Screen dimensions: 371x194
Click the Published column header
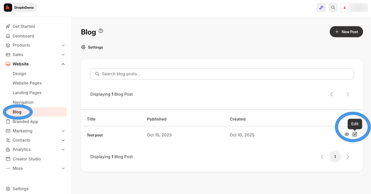pos(157,119)
